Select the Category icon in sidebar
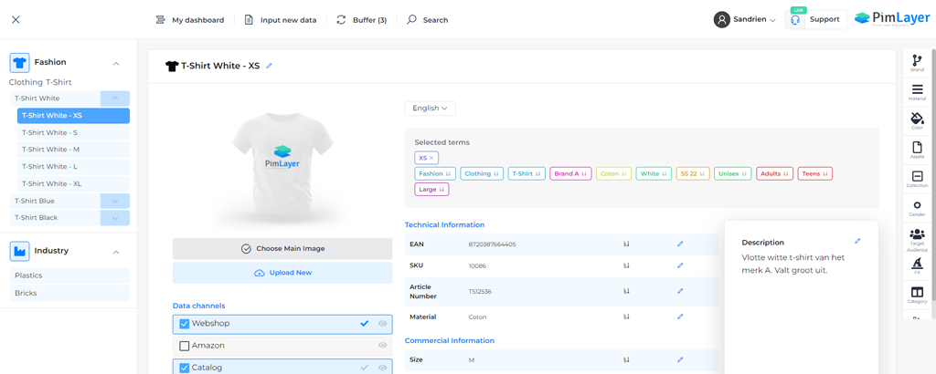 [x=917, y=294]
